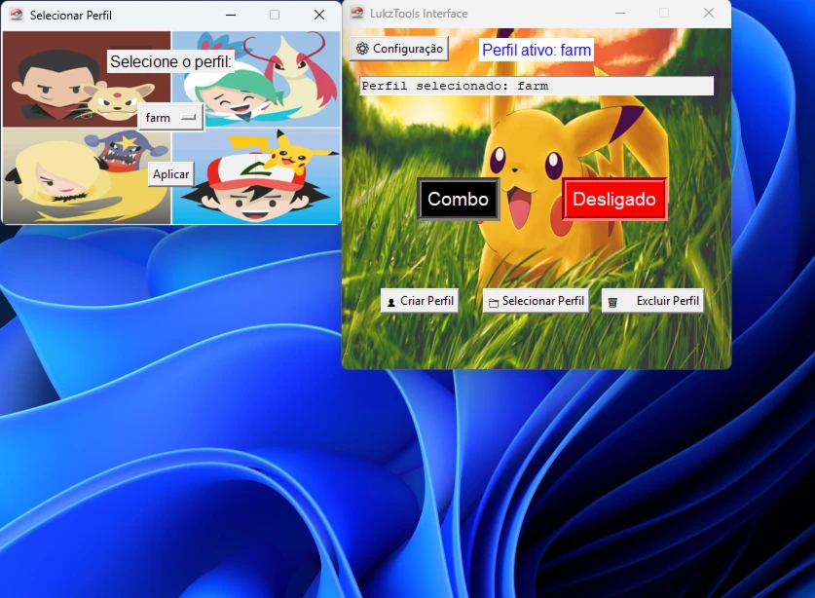Click the trash icon on Excluir Perfil
This screenshot has height=598, width=815.
(x=612, y=302)
